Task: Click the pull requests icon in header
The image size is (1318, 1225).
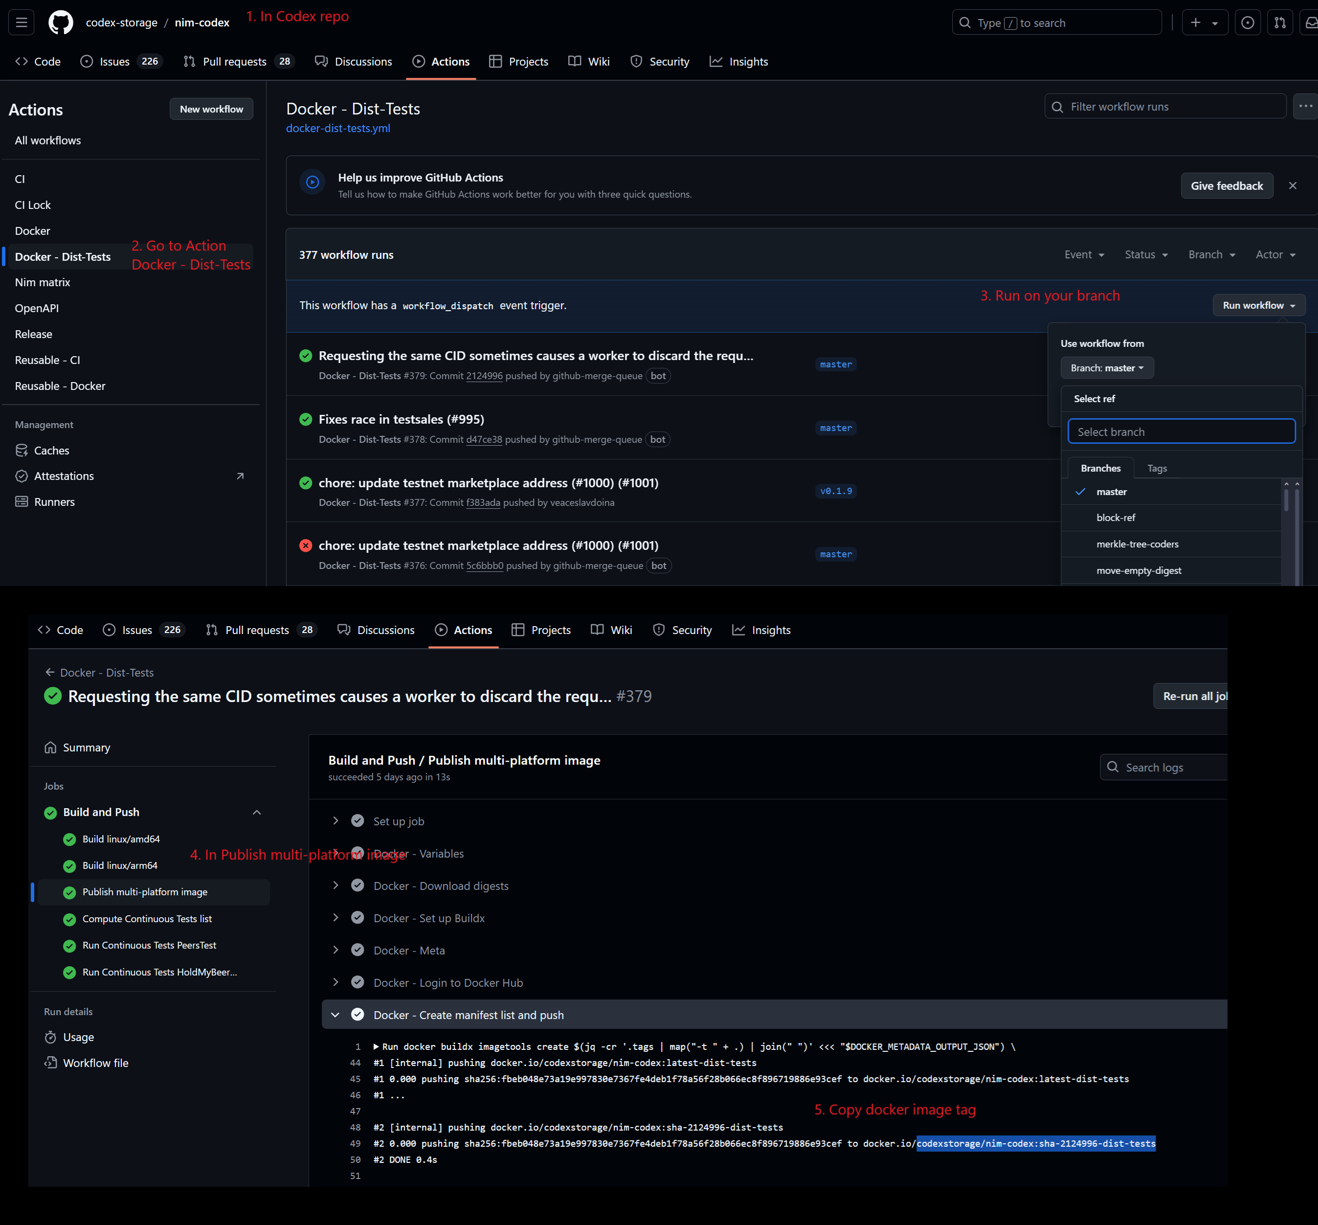Action: 1279,23
